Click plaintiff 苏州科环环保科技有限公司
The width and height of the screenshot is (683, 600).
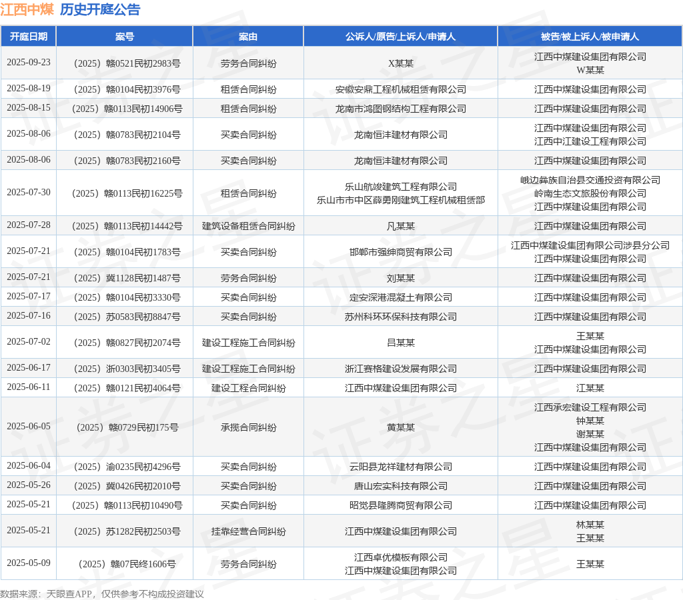401,317
